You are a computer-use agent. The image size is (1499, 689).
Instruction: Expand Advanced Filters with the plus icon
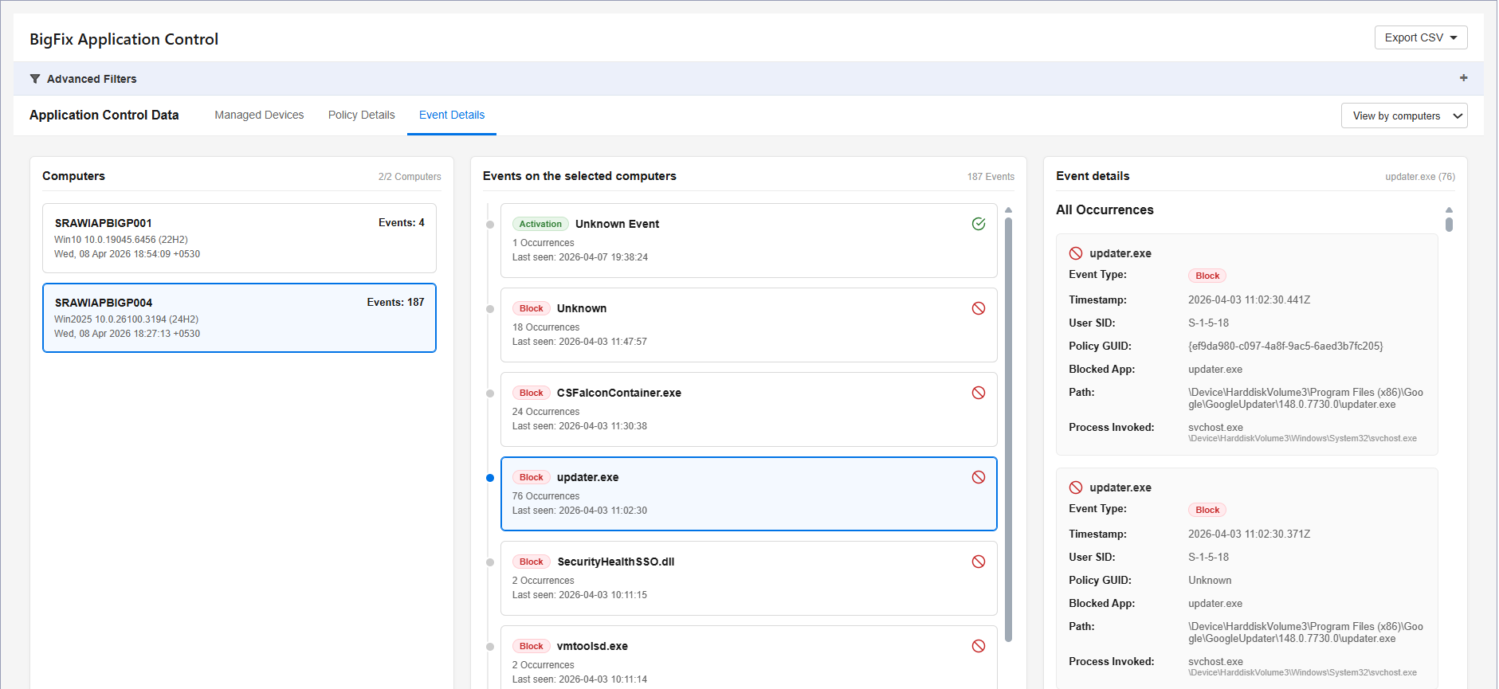1463,78
